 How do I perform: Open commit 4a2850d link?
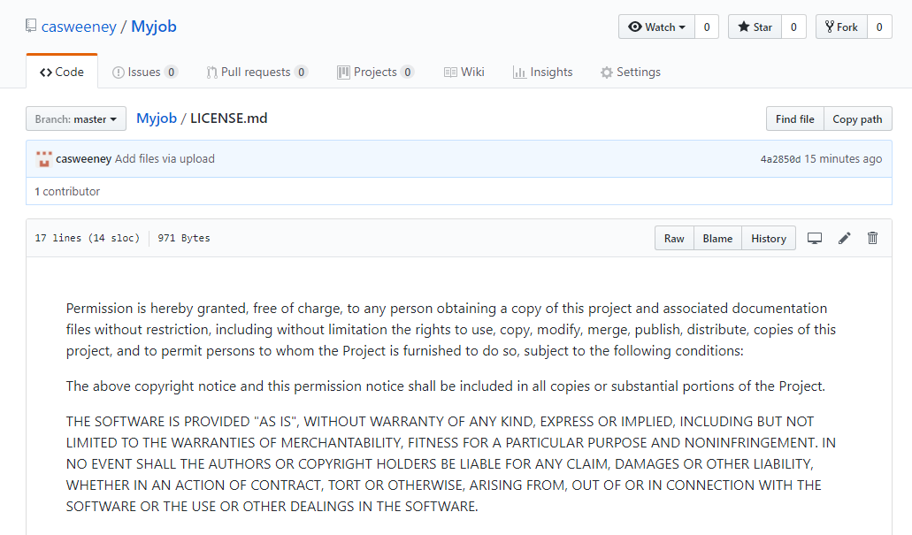click(x=780, y=159)
